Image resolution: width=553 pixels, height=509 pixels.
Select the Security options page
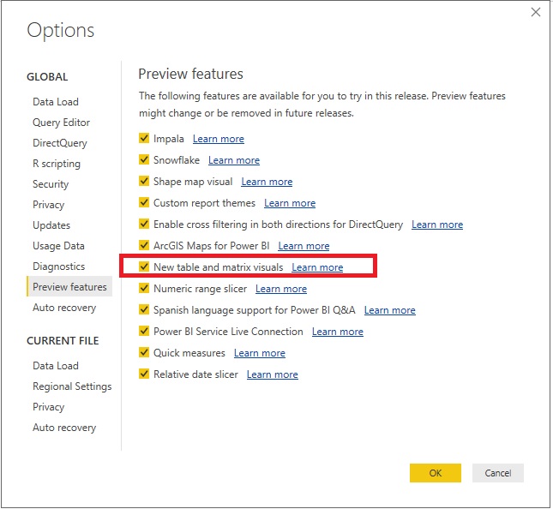tap(51, 184)
